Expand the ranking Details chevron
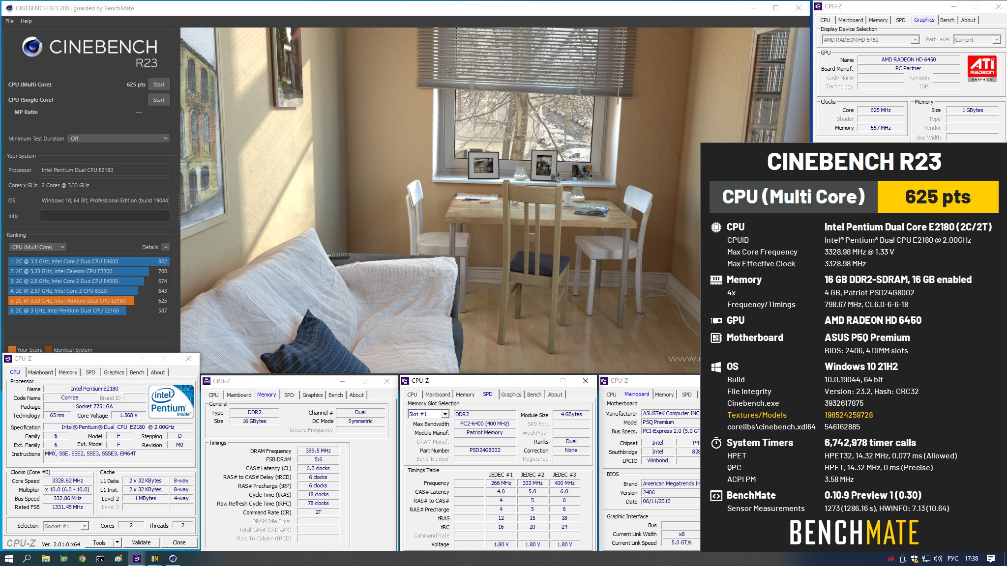Viewport: 1007px width, 566px height. (166, 247)
